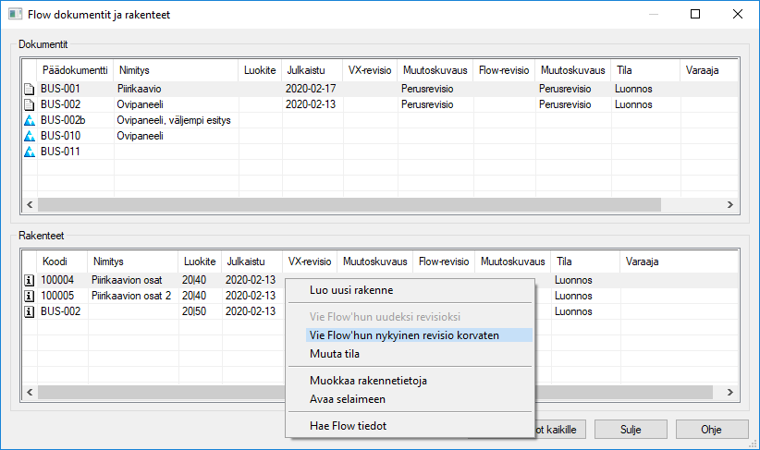Choose 'Luo uusi rakenne' from context menu
The height and width of the screenshot is (450, 760).
click(x=350, y=290)
